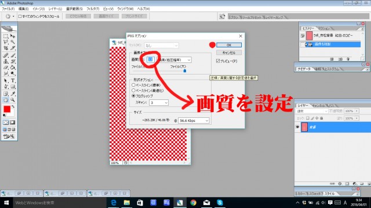The height and width of the screenshot is (208, 371).
Task: Open the image quality preset dropdown
Action: coord(174,60)
